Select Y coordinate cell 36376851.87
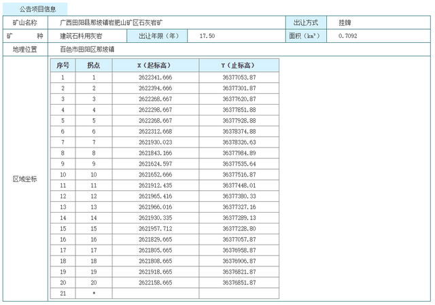This screenshot has height=305, width=435. pyautogui.click(x=239, y=282)
